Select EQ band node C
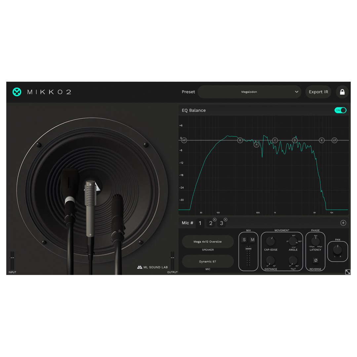The width and height of the screenshot is (357, 357). coord(275,140)
